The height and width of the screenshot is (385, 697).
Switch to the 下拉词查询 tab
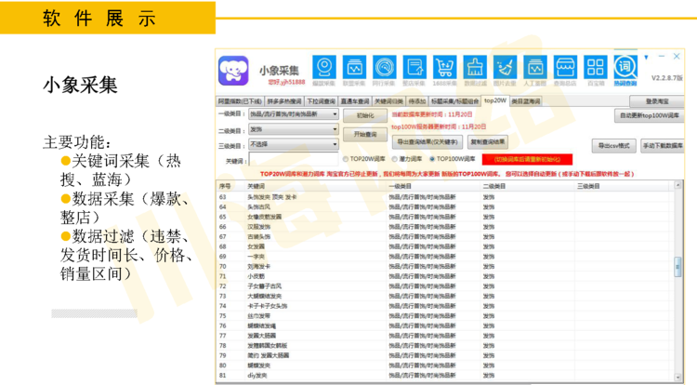pos(321,101)
